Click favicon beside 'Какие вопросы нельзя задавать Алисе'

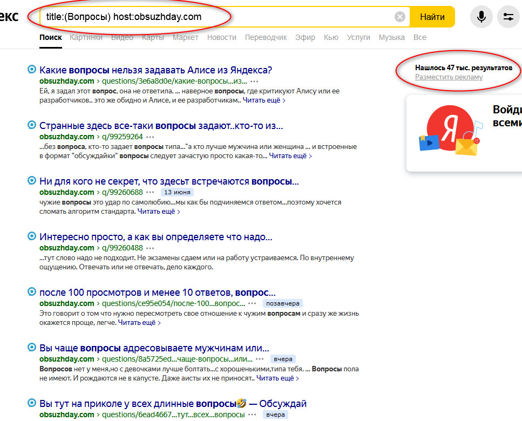tap(32, 69)
